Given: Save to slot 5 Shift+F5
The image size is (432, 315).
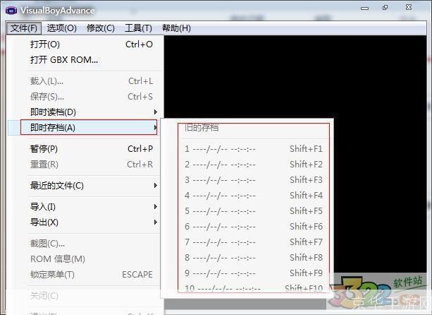Looking at the screenshot, I should tap(247, 211).
